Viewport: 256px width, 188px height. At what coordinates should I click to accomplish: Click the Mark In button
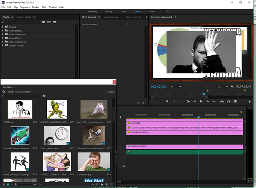pos(174,102)
